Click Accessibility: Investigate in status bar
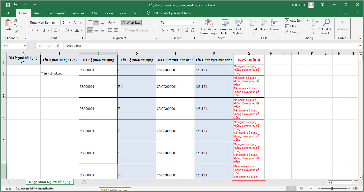The image size is (364, 192). tap(35, 188)
